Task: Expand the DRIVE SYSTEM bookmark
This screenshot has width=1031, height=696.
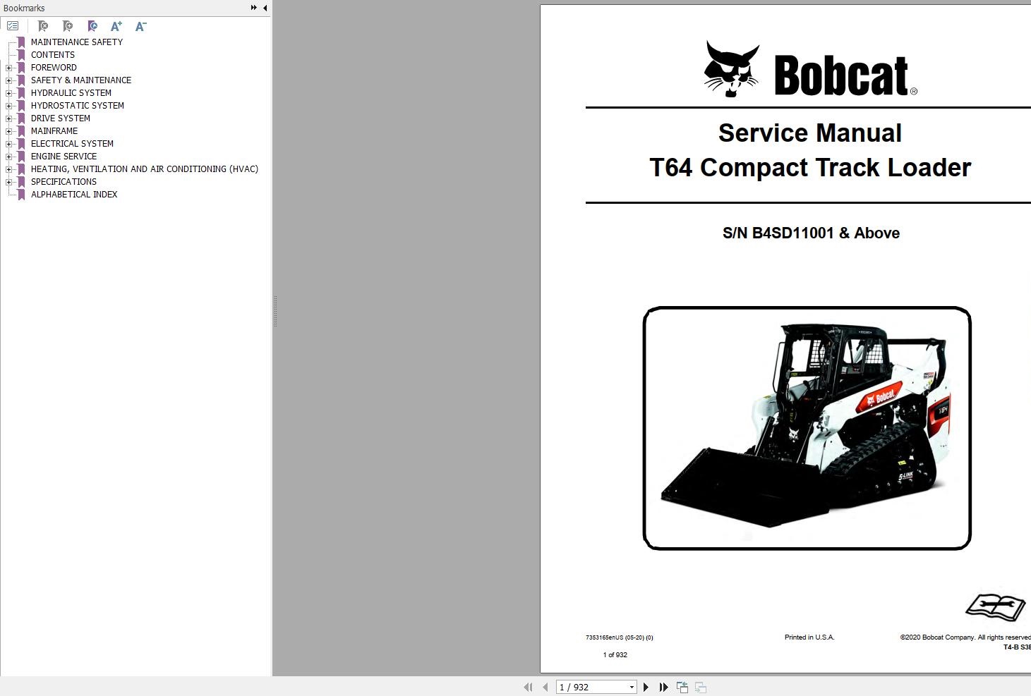Action: (x=9, y=118)
